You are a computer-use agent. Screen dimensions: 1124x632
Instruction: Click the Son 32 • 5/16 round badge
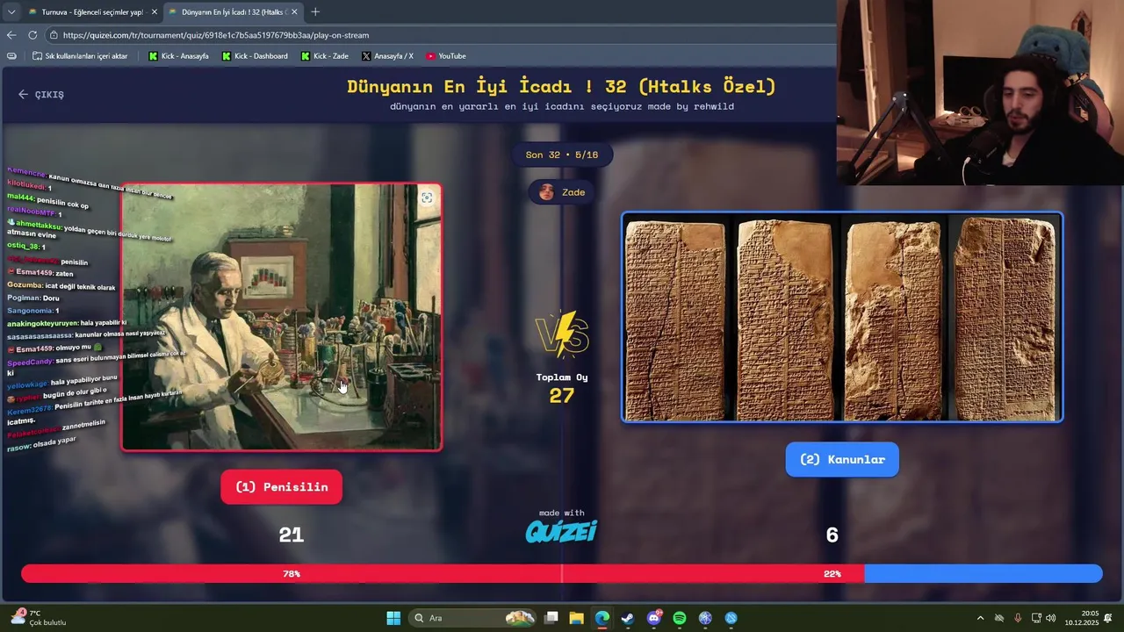click(x=562, y=154)
